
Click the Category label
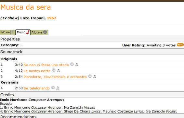pyautogui.click(x=10, y=45)
